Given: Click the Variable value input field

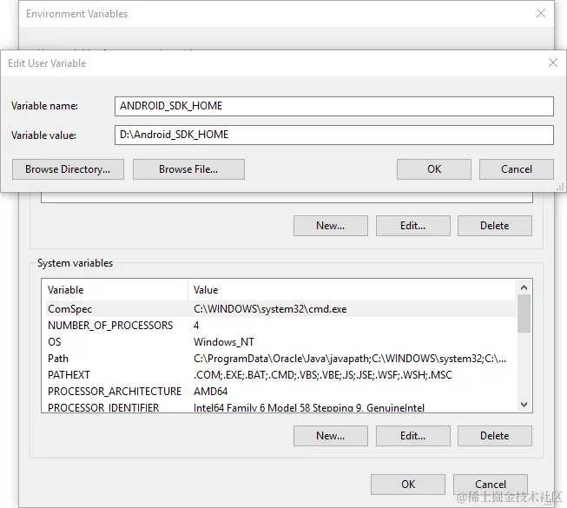Looking at the screenshot, I should [333, 135].
